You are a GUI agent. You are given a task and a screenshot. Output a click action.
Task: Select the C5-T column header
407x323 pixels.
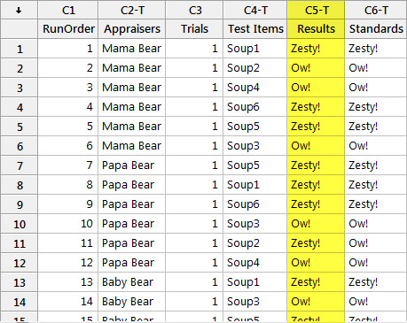click(316, 10)
